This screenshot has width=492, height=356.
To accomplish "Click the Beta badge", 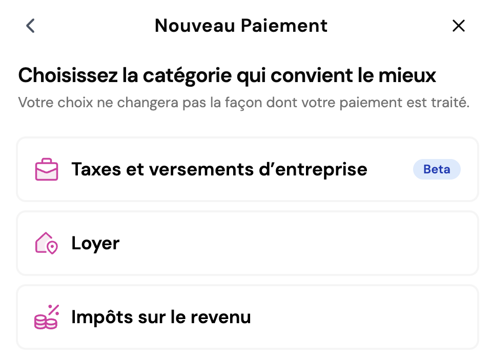I will click(437, 169).
